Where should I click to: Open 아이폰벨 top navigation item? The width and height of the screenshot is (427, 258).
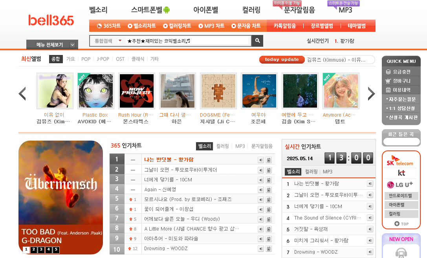click(205, 10)
